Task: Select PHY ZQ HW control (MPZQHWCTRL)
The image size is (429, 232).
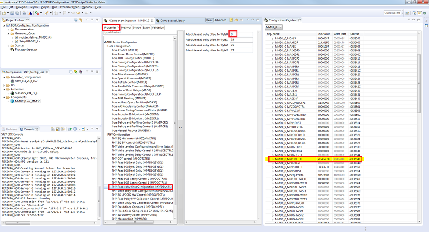Action: [x=134, y=139]
